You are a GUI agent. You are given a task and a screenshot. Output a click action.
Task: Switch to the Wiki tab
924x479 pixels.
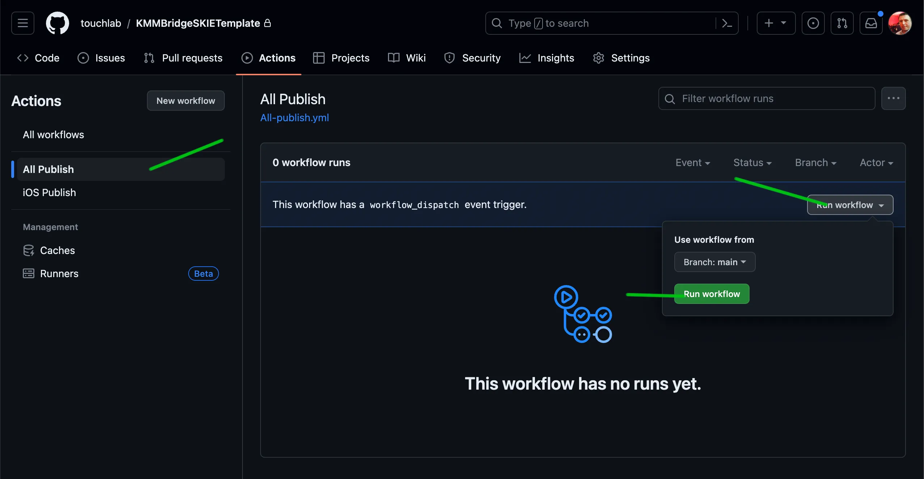[407, 58]
